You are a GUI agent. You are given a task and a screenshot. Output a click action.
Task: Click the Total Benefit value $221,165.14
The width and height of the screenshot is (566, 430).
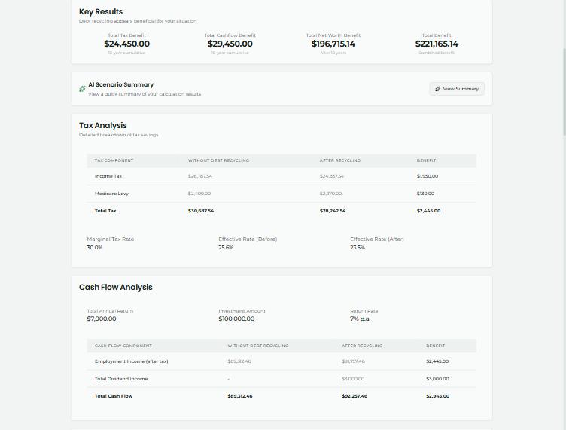437,44
